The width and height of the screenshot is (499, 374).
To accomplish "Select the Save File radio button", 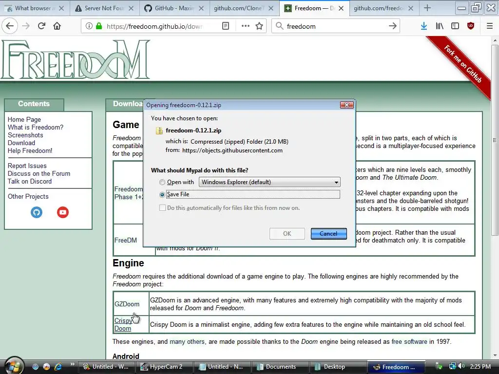I will click(162, 194).
